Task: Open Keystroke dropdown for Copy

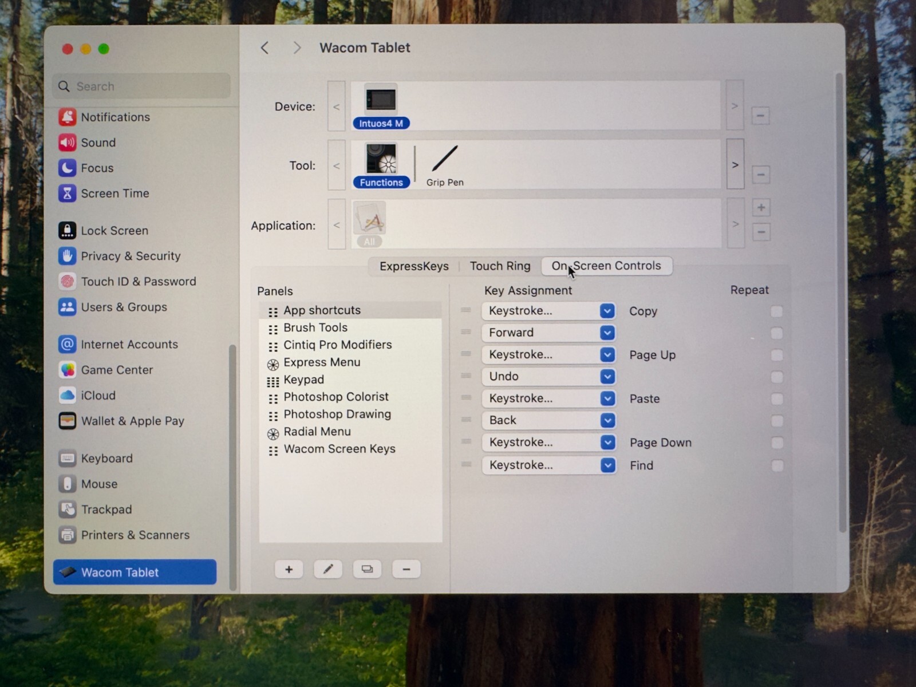Action: click(548, 311)
